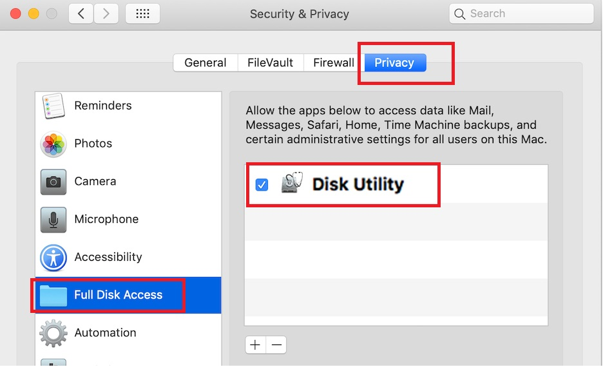Click the Disk Utility app icon
Viewport: 603px width, 367px height.
pos(292,183)
